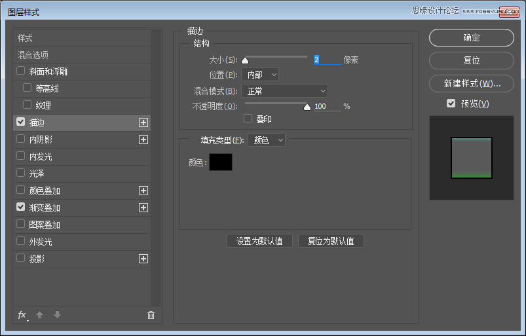The image size is (526, 336).
Task: Click the 确定 button
Action: click(x=472, y=38)
